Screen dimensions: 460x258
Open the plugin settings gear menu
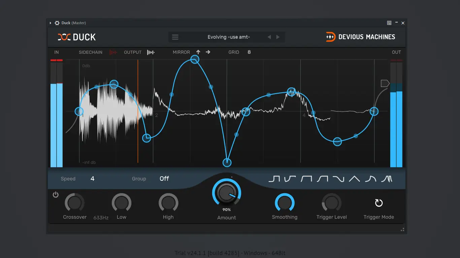(x=56, y=23)
